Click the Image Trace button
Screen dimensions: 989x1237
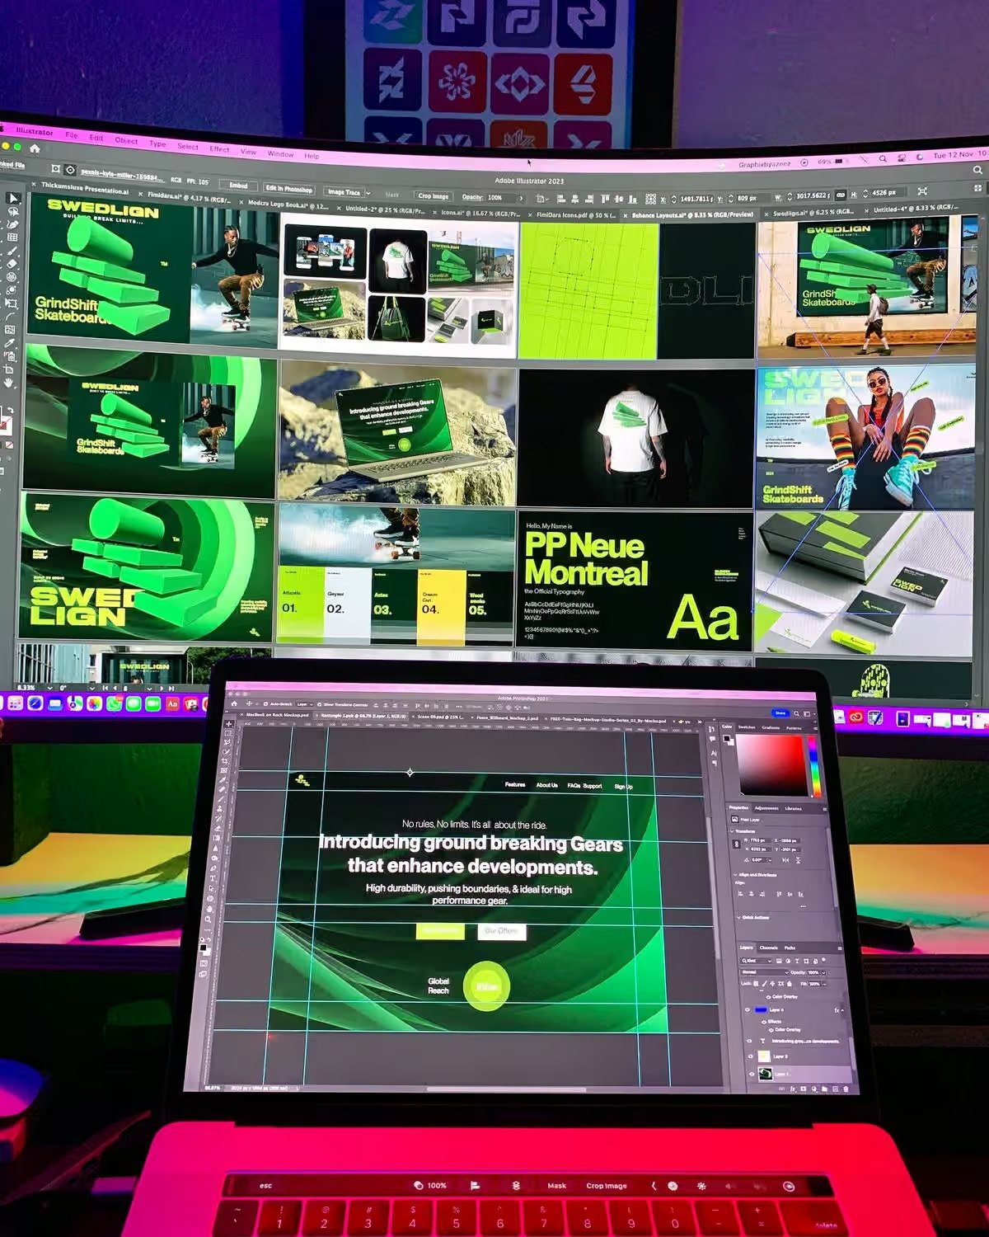click(x=344, y=192)
